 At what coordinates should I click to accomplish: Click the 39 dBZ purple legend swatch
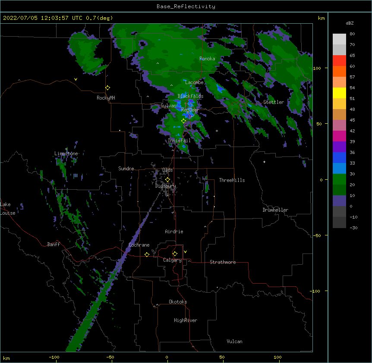tap(339, 147)
